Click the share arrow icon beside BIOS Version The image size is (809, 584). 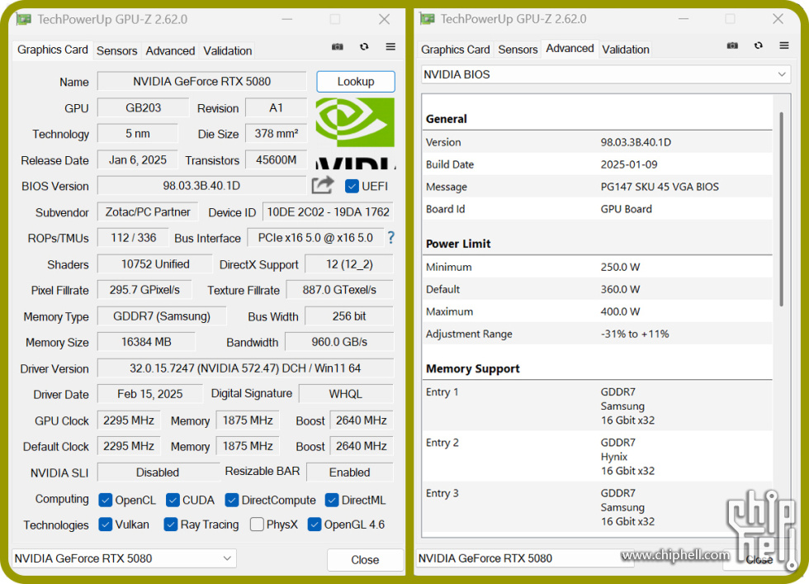coord(323,185)
